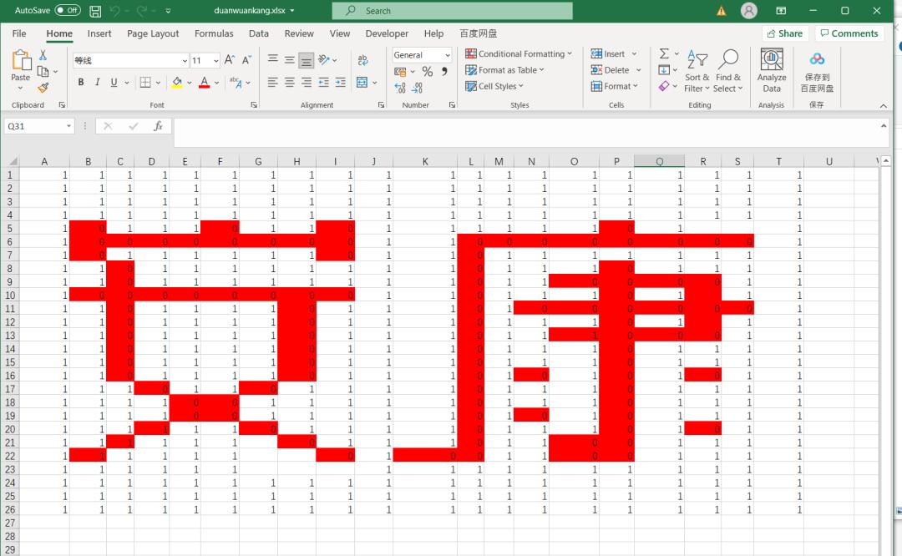Open the Developer tab
This screenshot has width=902, height=556.
click(386, 33)
